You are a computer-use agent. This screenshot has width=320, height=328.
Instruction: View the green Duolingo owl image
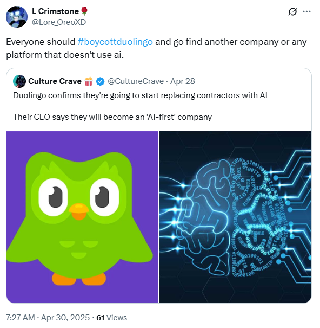click(x=82, y=217)
